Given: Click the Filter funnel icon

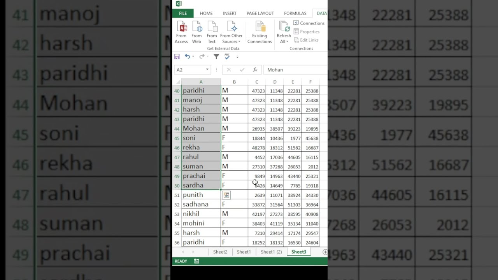Looking at the screenshot, I should (216, 57).
